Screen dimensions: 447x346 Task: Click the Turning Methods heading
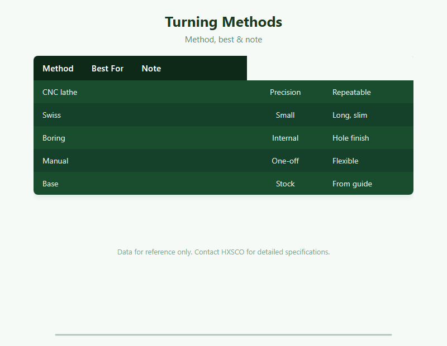pyautogui.click(x=223, y=22)
